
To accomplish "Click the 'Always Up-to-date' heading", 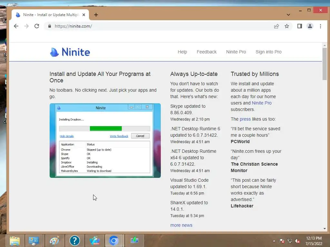I will tap(194, 74).
